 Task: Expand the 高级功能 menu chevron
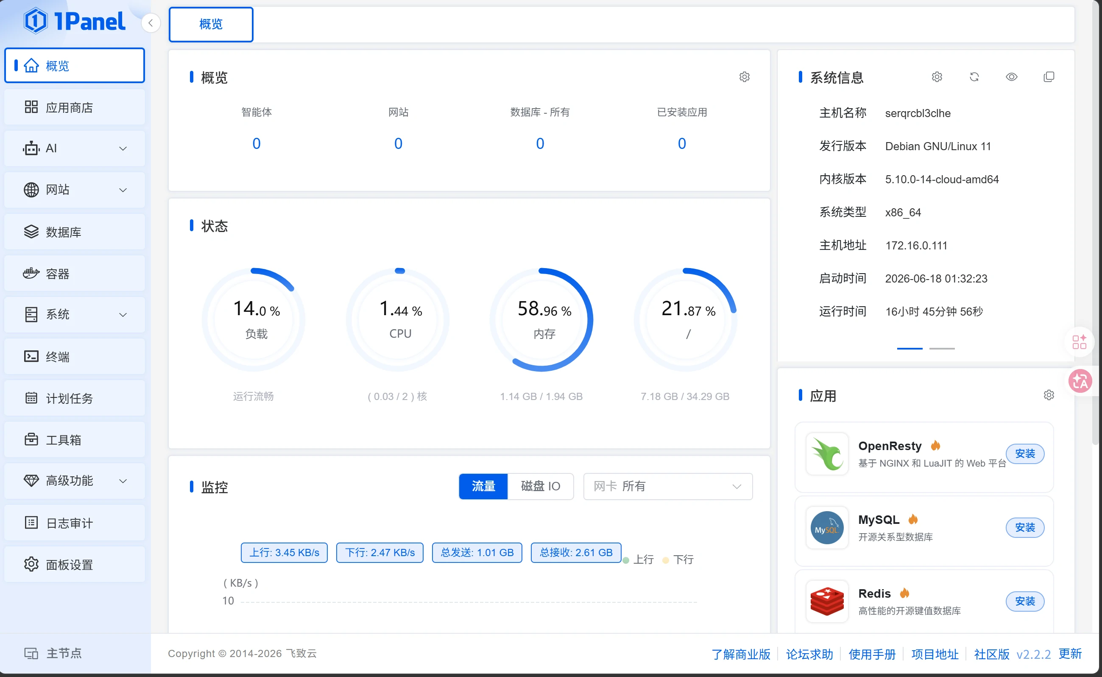pos(123,481)
